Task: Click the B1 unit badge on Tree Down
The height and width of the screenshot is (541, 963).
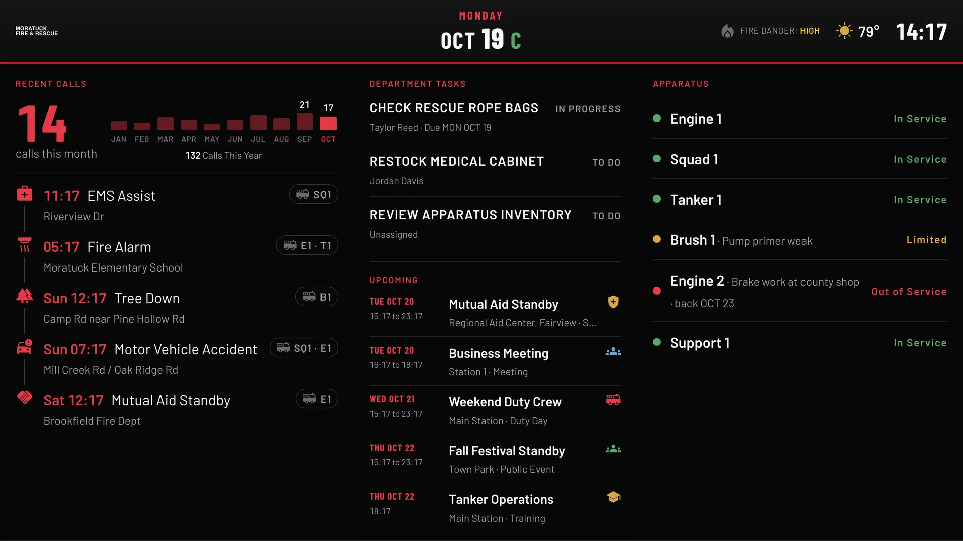Action: coord(316,297)
